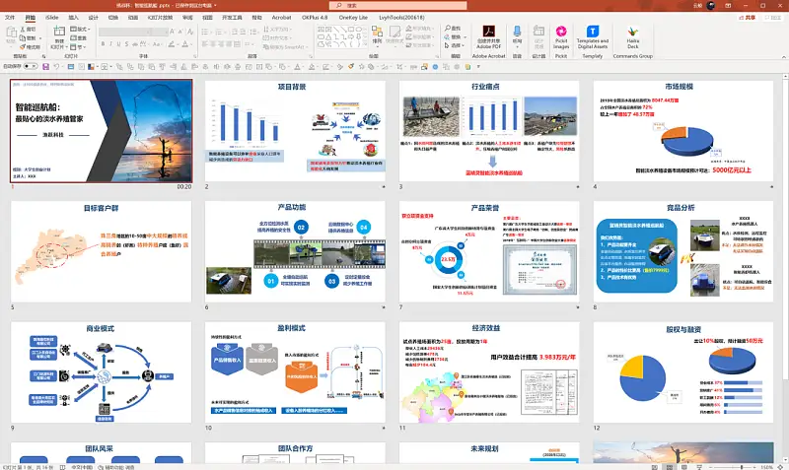789x470 pixels.
Task: Select slide 9 thumbnail 商业模式
Action: pos(102,372)
